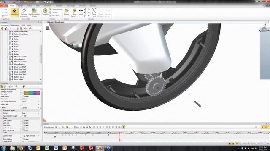
Task: Expand the upper Motor Assembly tree node
Action: point(8,57)
